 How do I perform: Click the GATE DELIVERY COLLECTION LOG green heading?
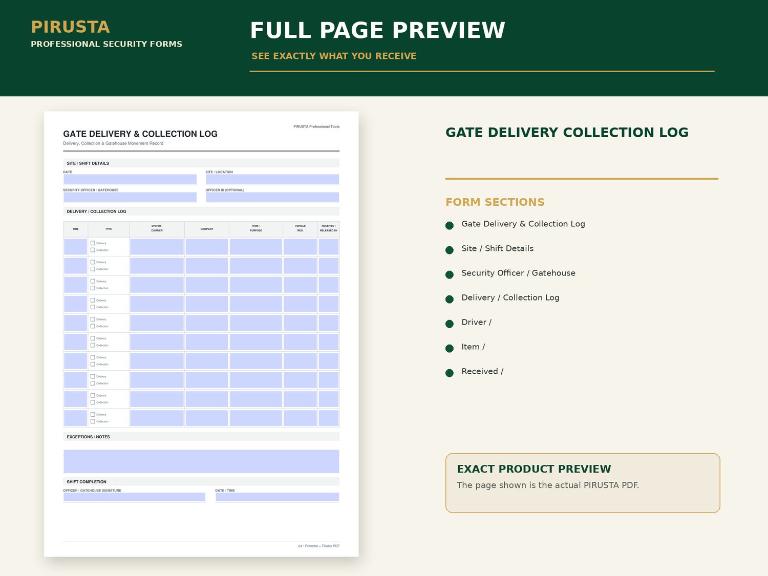pos(567,133)
